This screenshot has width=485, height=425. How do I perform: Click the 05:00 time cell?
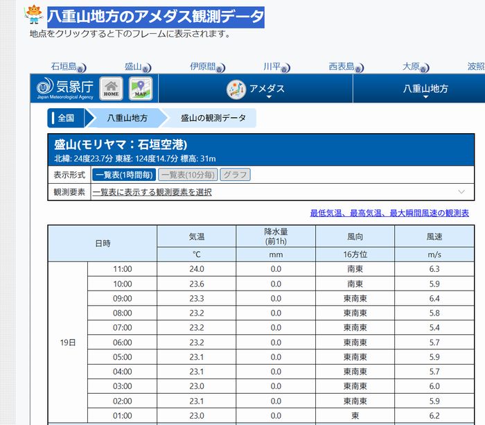122,357
